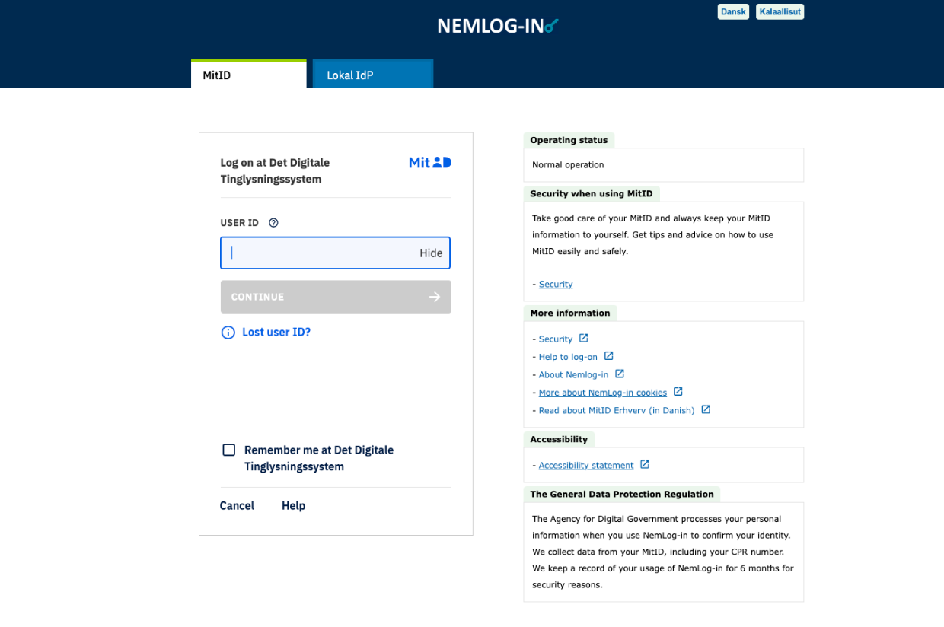Open Help at the login box bottom

pyautogui.click(x=293, y=506)
